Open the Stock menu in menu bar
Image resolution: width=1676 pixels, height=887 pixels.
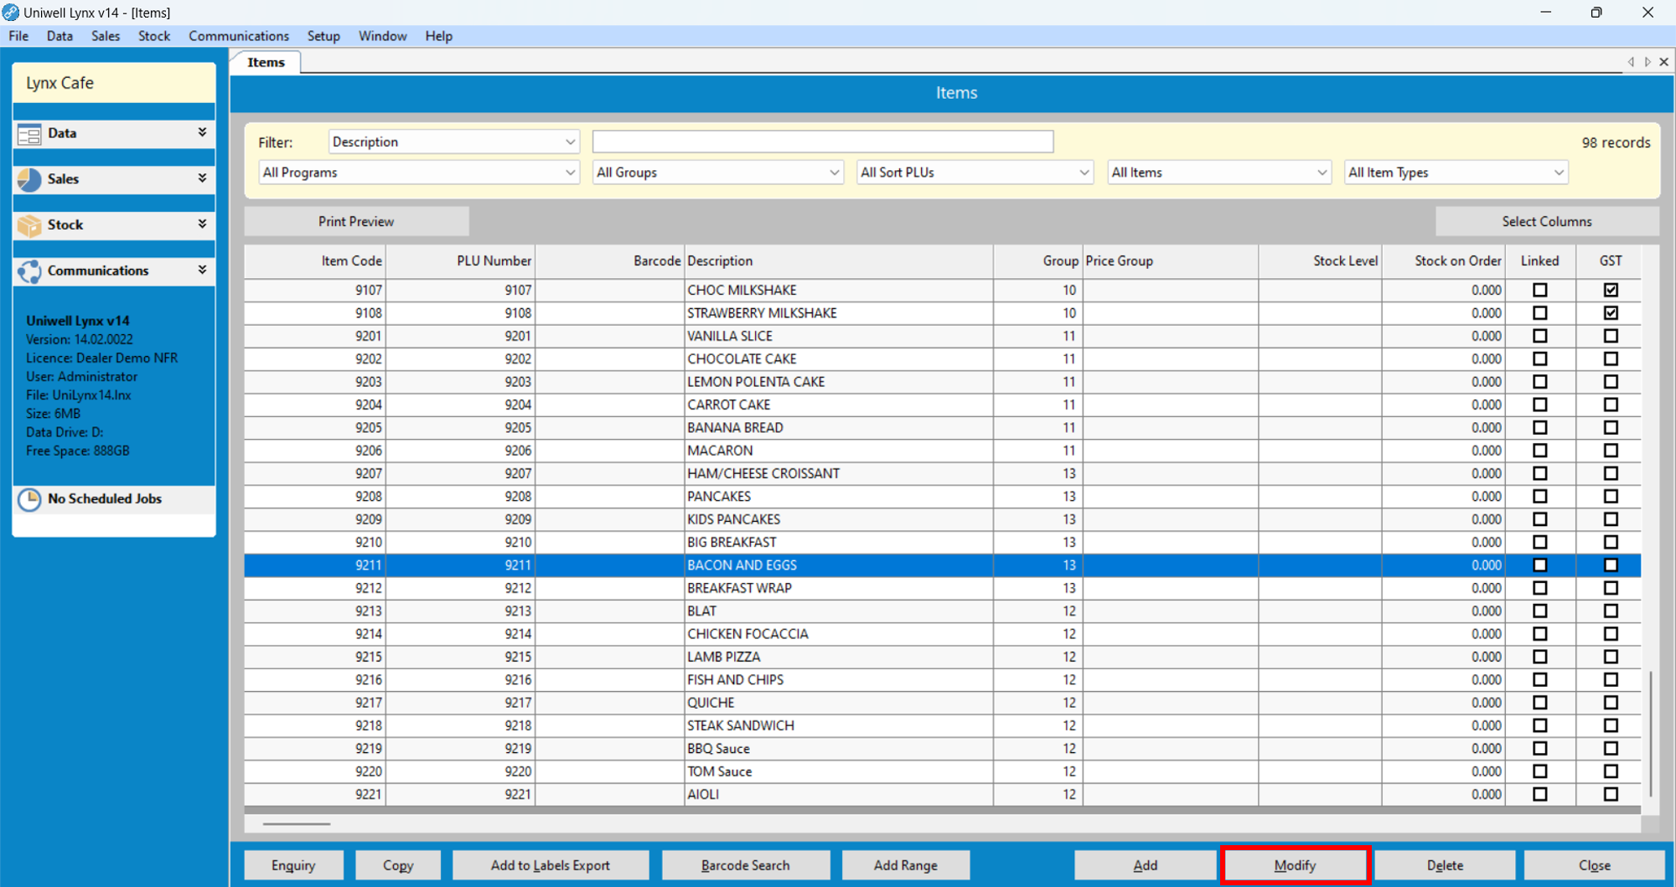pyautogui.click(x=154, y=36)
